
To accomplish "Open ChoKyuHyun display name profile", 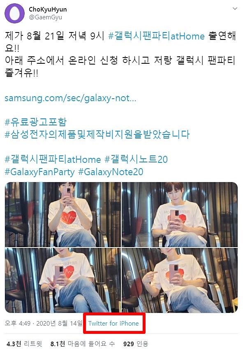I will click(x=48, y=9).
